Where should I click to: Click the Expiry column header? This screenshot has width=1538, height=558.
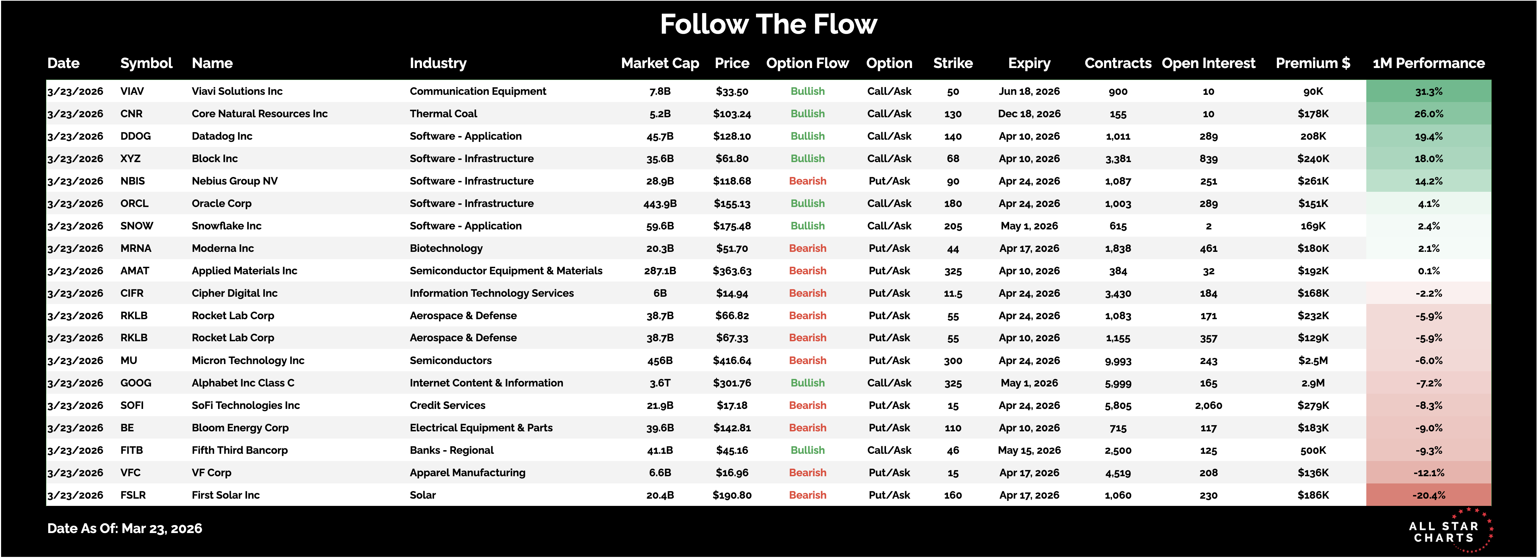[1029, 63]
